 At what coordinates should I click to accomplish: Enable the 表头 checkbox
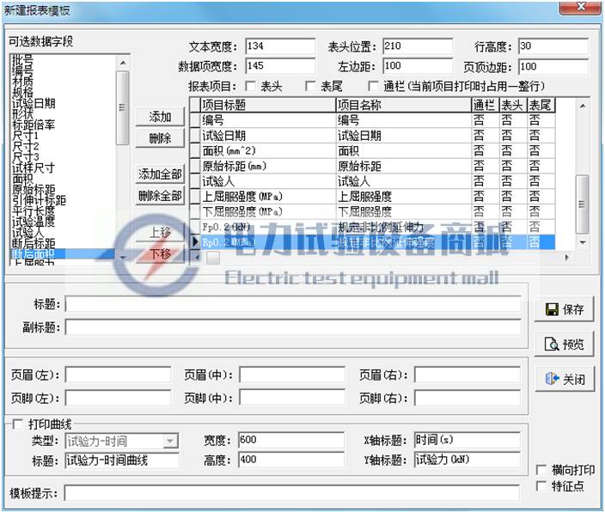(x=251, y=86)
